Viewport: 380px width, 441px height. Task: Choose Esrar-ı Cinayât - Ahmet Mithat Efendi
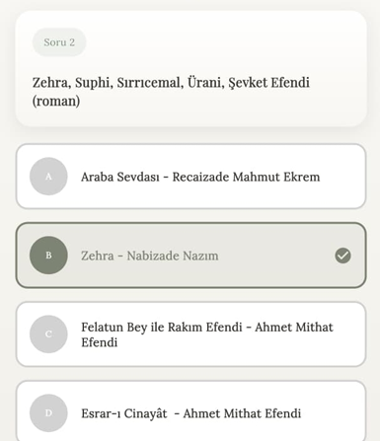(190, 411)
